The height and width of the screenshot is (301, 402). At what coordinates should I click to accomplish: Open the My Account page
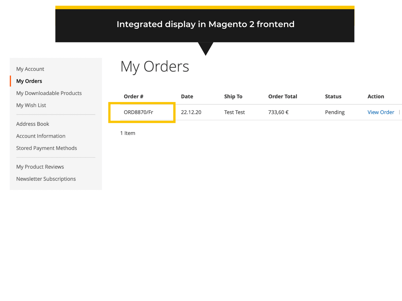[x=30, y=69]
